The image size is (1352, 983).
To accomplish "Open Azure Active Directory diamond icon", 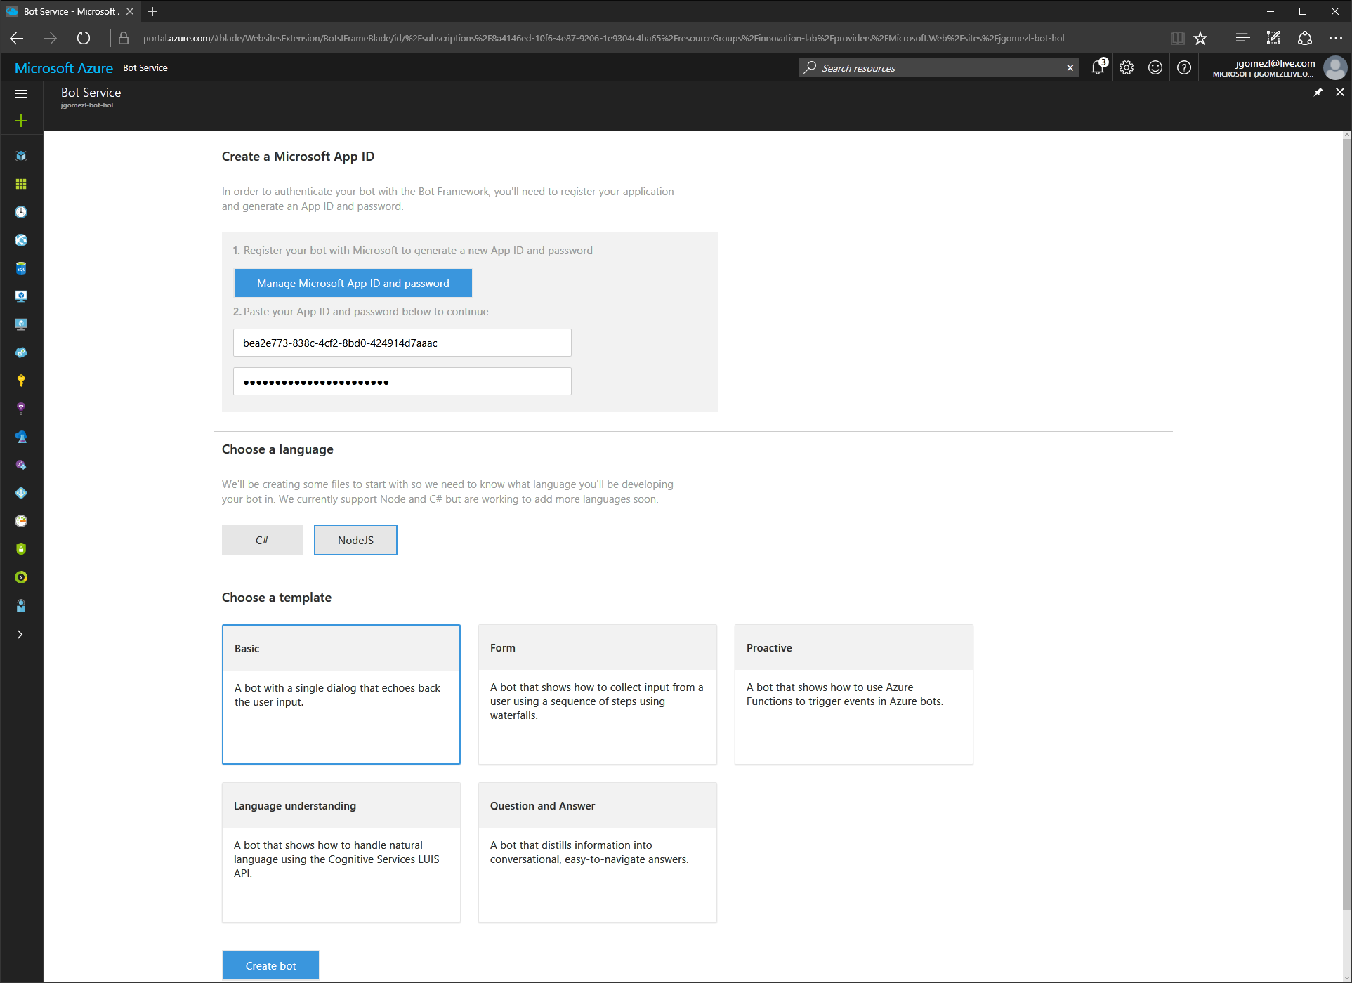I will point(21,493).
